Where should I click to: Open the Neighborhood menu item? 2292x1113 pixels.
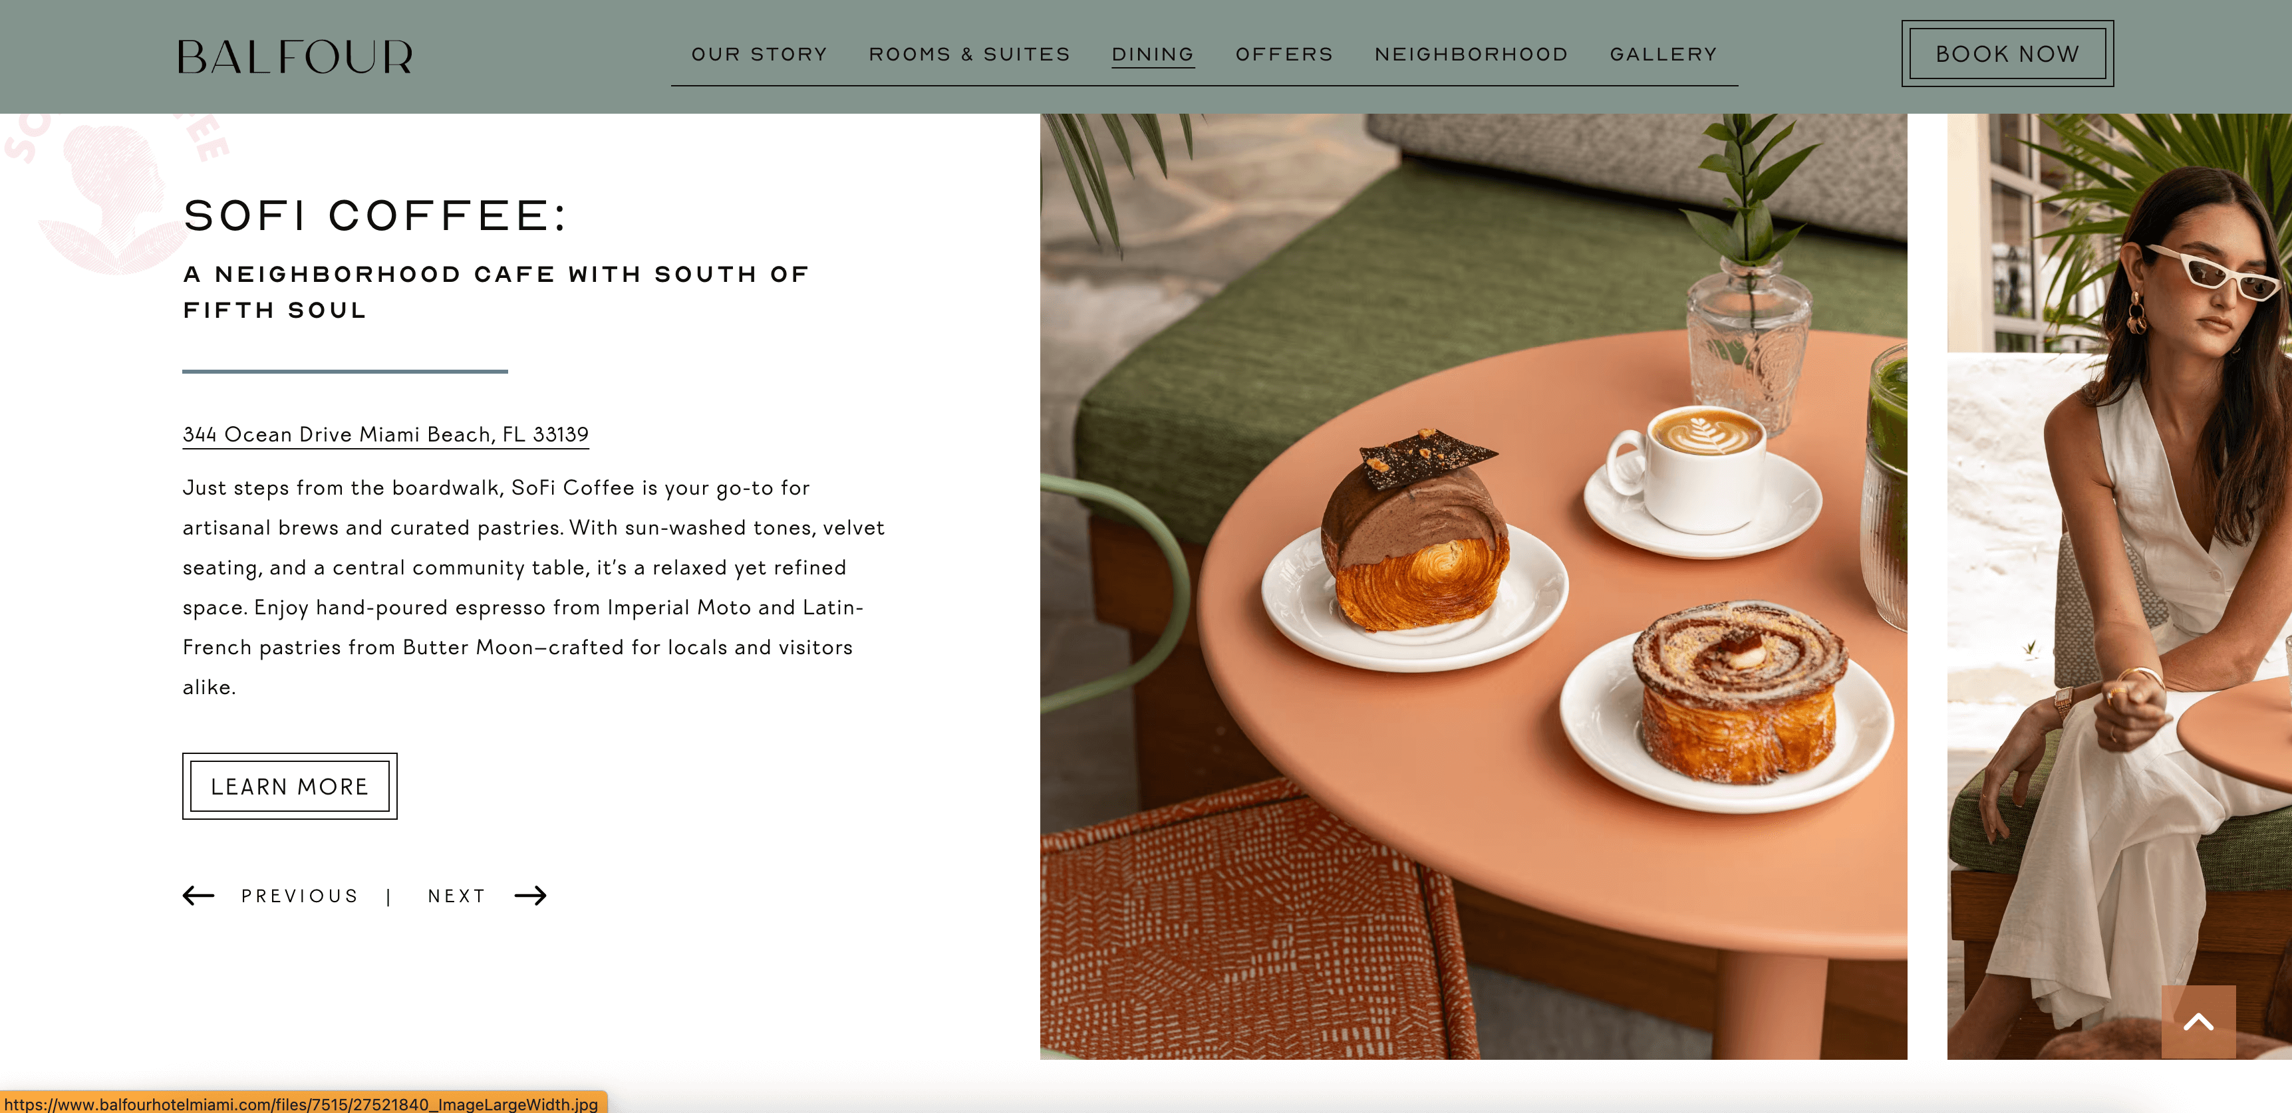pyautogui.click(x=1471, y=55)
